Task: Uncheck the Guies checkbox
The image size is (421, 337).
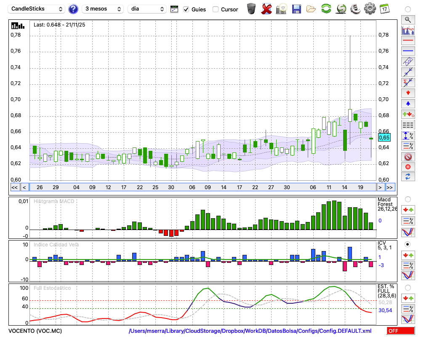Action: 187,9
